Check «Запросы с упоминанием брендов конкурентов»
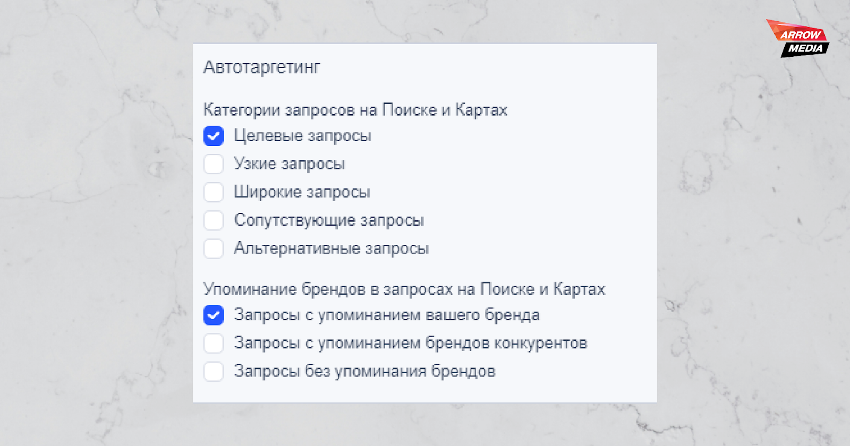 tap(213, 343)
